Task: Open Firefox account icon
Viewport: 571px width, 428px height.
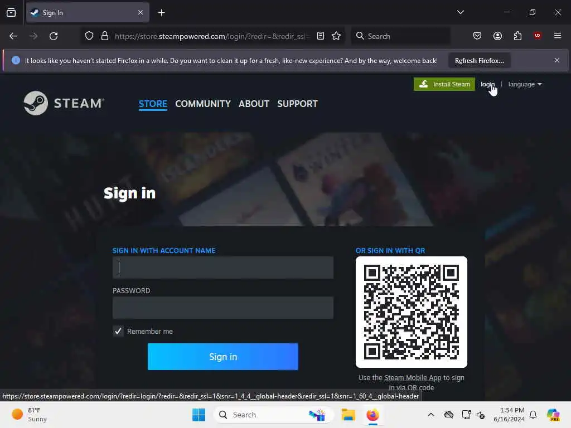Action: click(x=497, y=36)
